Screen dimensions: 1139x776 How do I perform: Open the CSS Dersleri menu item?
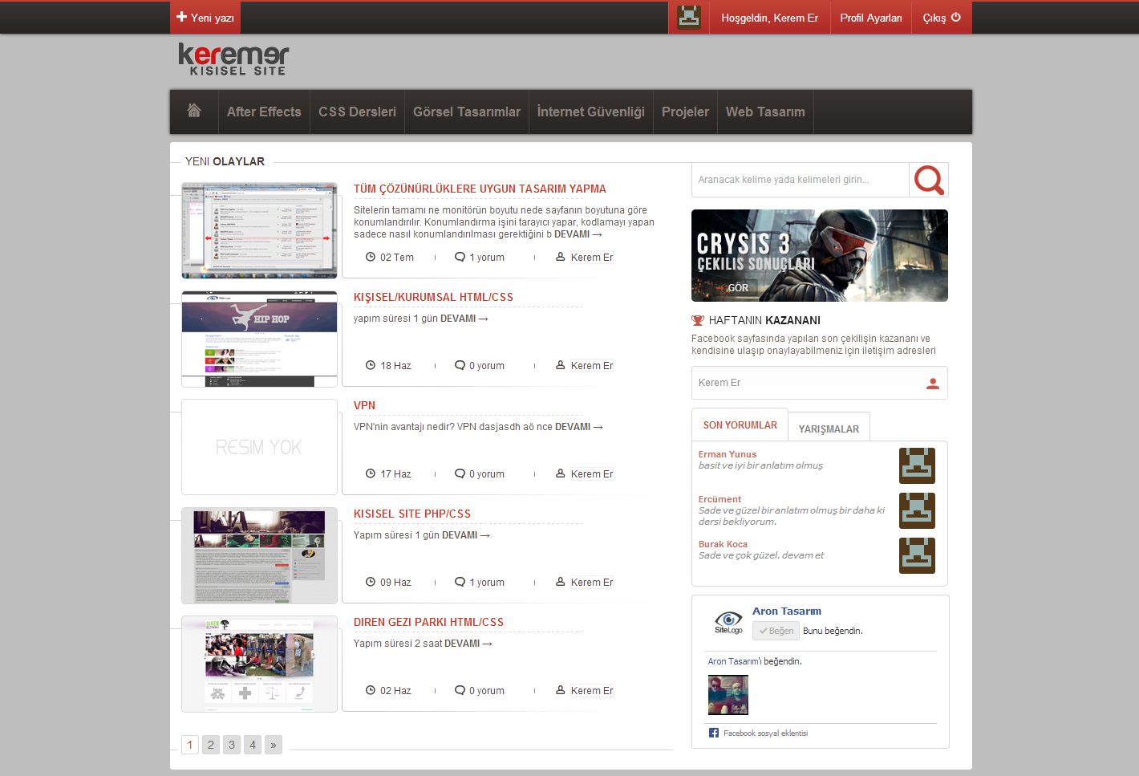coord(357,112)
